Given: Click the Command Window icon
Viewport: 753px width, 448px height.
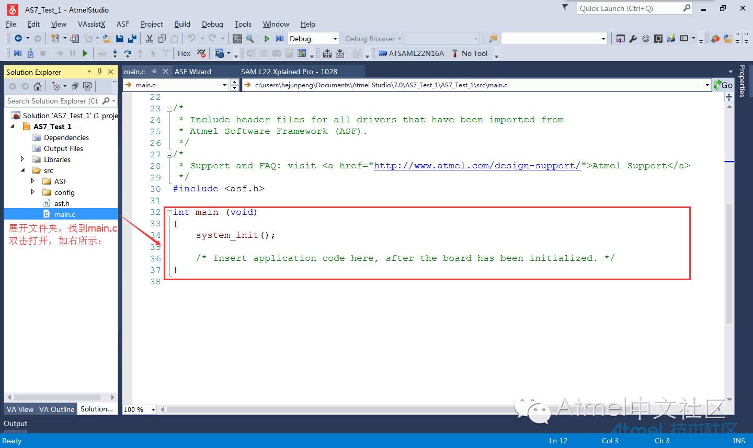Looking at the screenshot, I should point(684,38).
